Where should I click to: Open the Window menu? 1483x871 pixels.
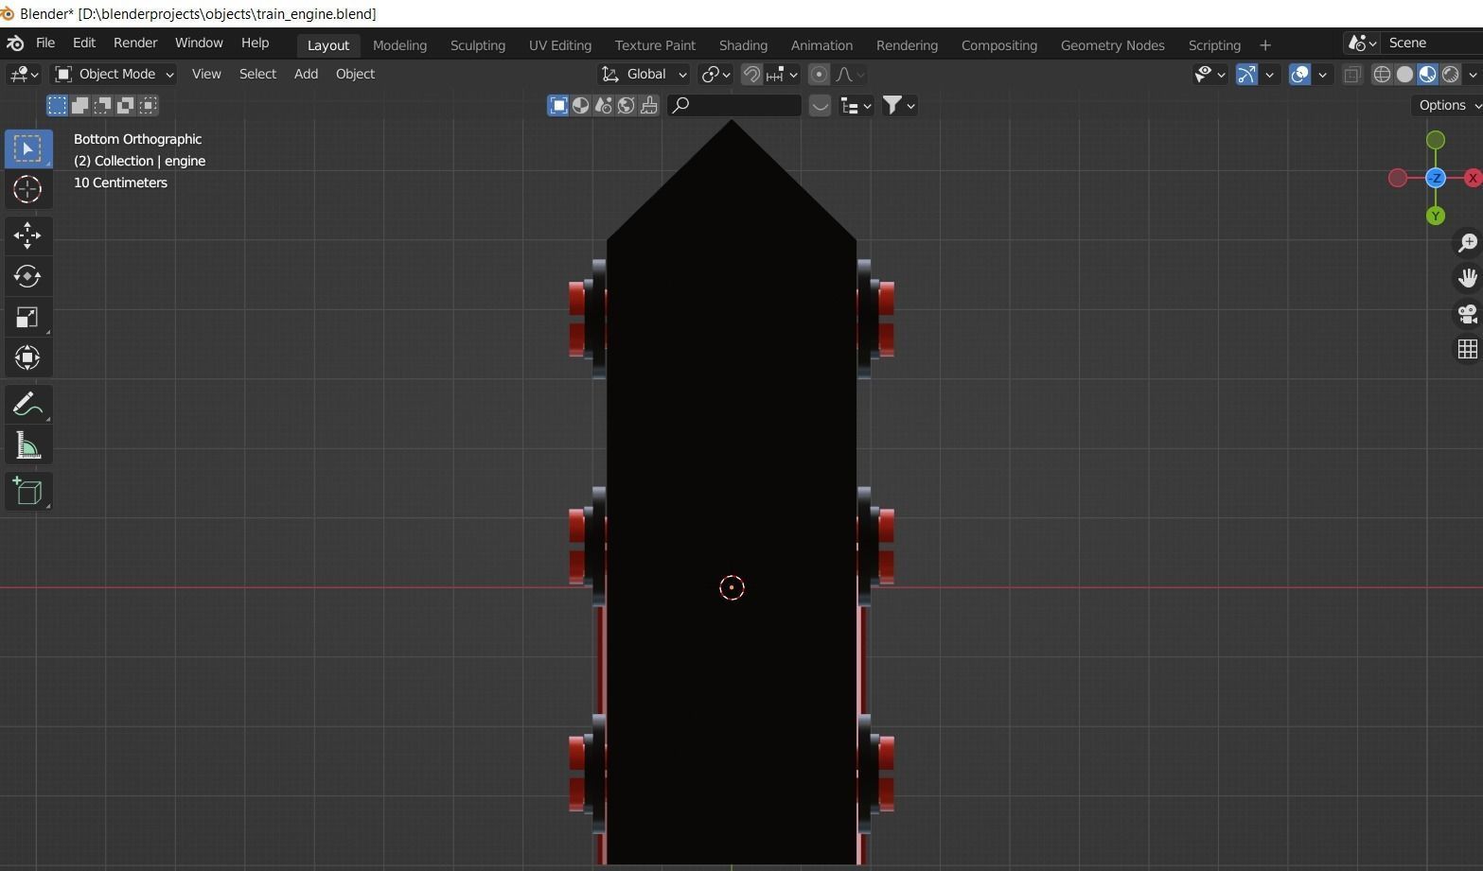[199, 44]
